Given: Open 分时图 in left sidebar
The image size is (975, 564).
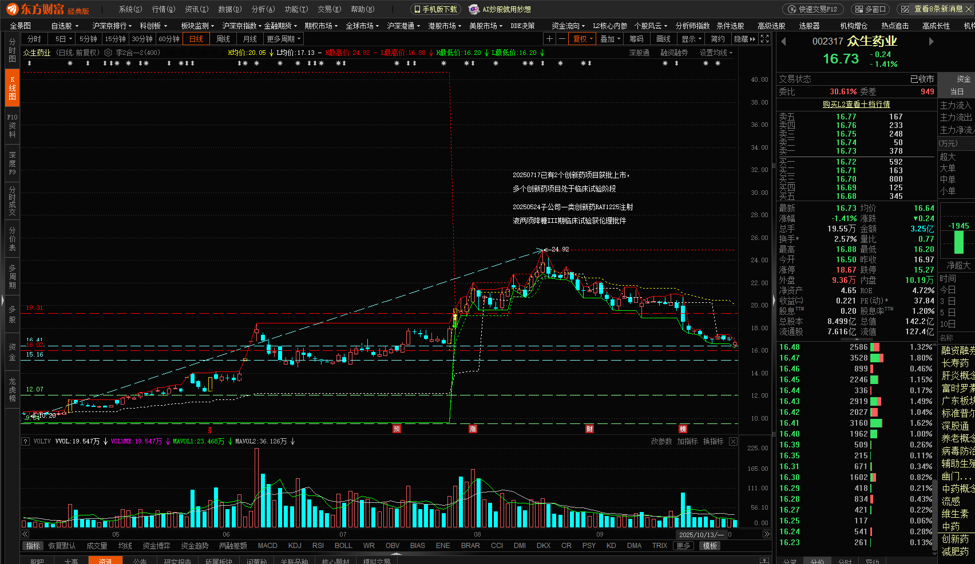Looking at the screenshot, I should pos(12,50).
